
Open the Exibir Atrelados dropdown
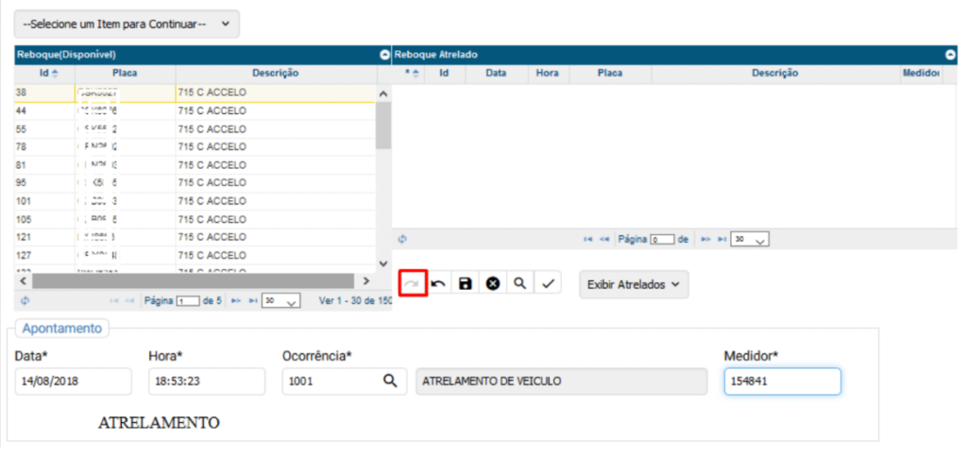click(633, 284)
